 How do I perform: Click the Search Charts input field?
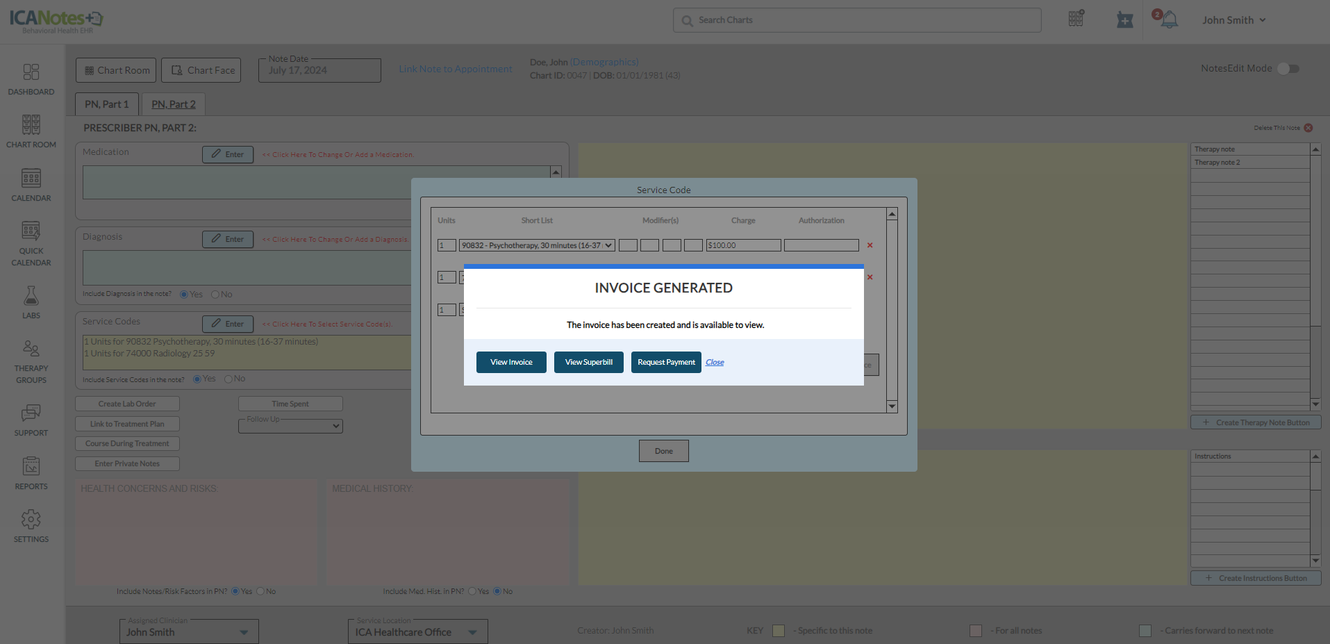pos(857,20)
